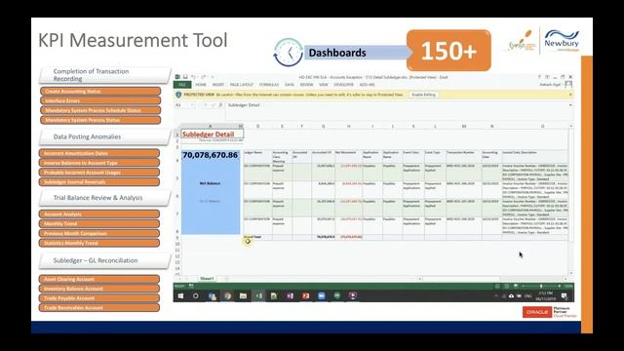Switch to the VIEW ribbon tab
This screenshot has height=351, width=624.
[x=324, y=85]
